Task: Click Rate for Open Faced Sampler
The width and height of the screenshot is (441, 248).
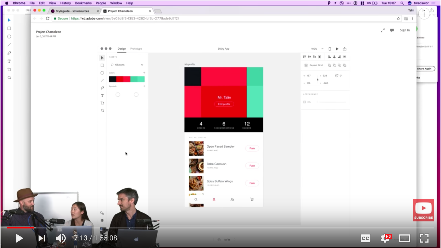Action: [x=252, y=148]
